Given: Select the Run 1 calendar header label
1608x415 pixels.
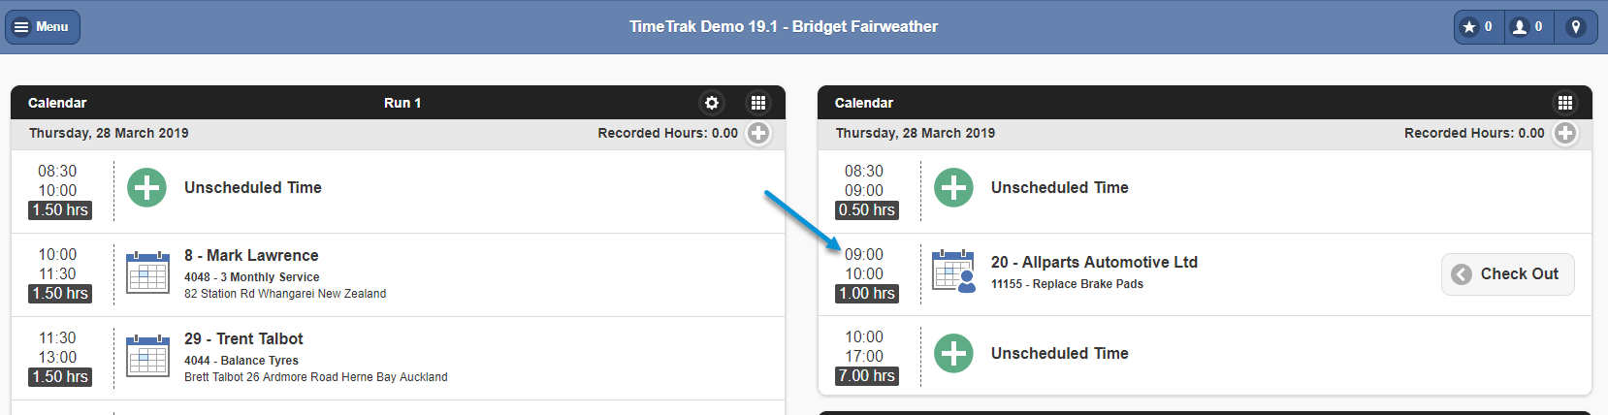Looking at the screenshot, I should pos(402,103).
